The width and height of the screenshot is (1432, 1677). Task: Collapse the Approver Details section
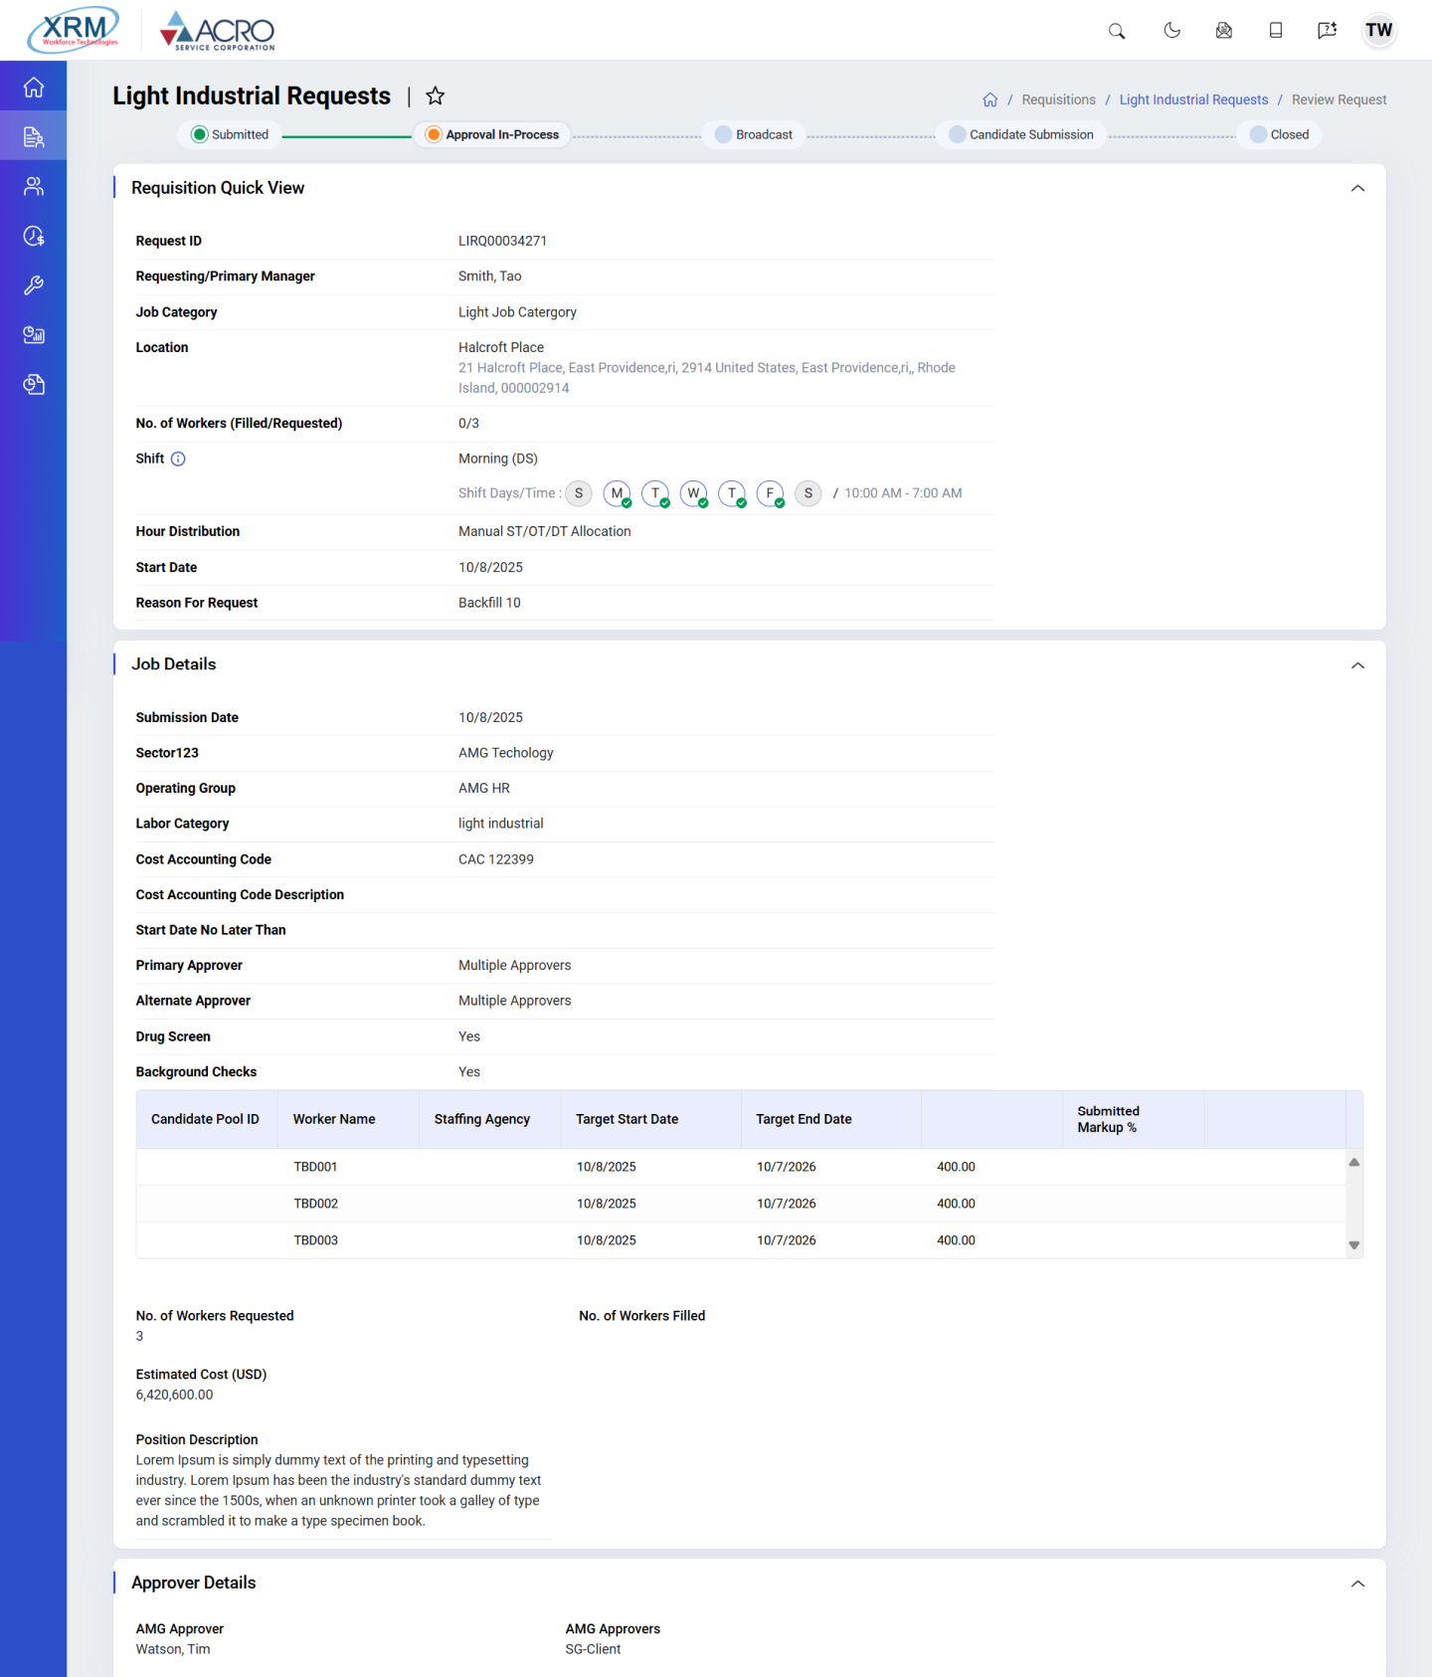point(1357,1584)
